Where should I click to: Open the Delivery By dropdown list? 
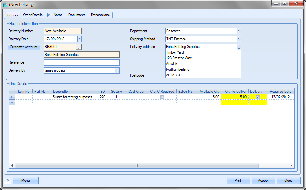coord(117,70)
